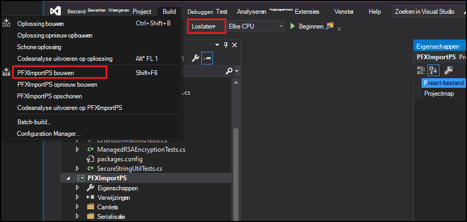Viewport: 467px width, 222px height.
Task: Open the Weergeven menu
Action: (x=118, y=10)
